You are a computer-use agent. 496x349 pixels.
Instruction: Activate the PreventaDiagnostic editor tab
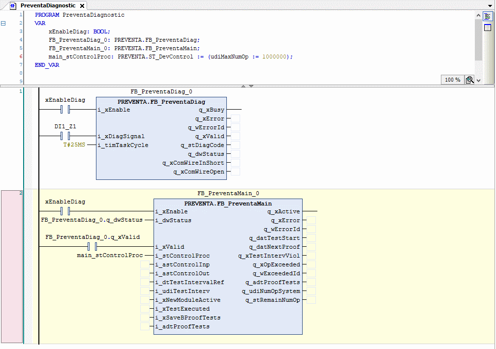pos(47,5)
